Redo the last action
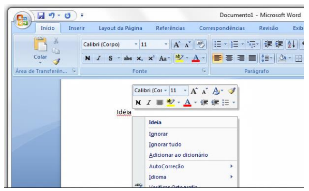Screen dimensions: 309x191 68,15
